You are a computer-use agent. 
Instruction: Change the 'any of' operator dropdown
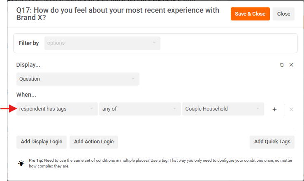pos(140,109)
